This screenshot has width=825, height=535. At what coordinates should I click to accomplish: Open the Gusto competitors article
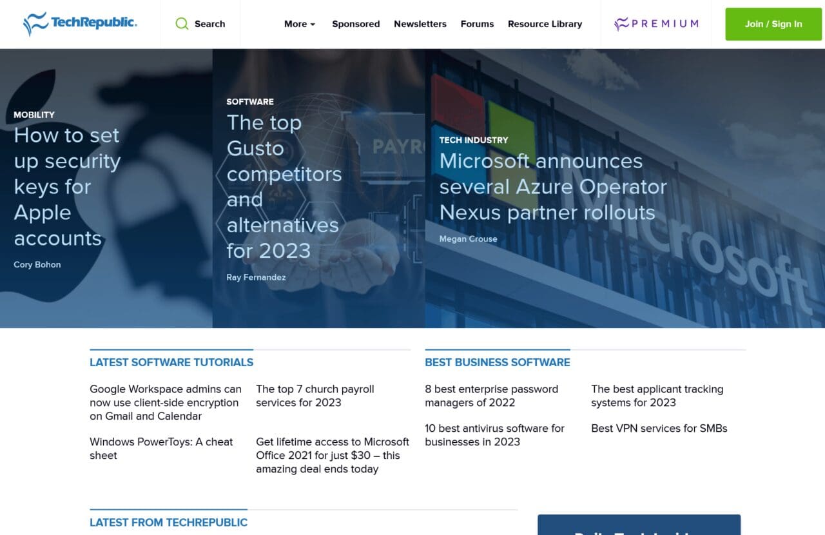click(x=284, y=186)
